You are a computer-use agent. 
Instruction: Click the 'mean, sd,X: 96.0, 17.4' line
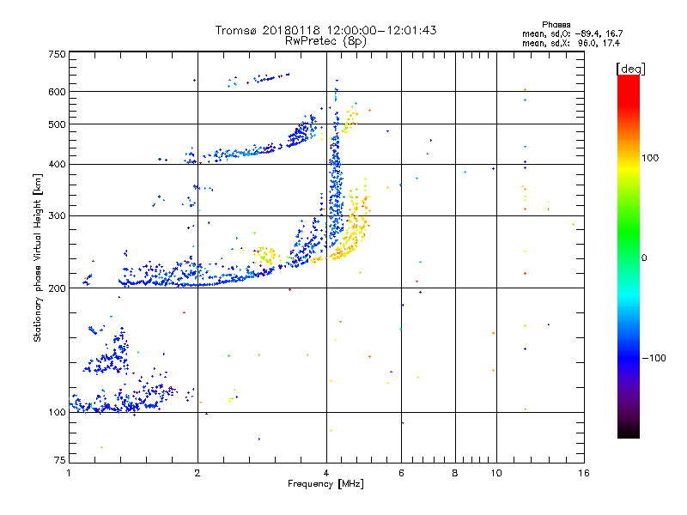tap(571, 43)
